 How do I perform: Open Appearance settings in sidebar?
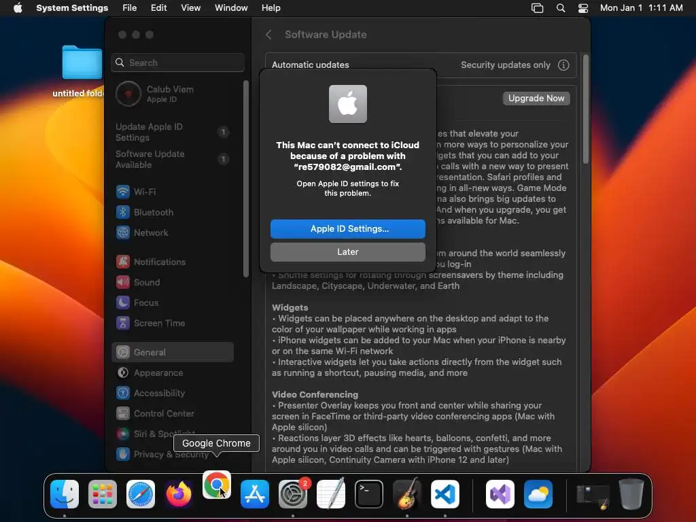click(x=174, y=373)
